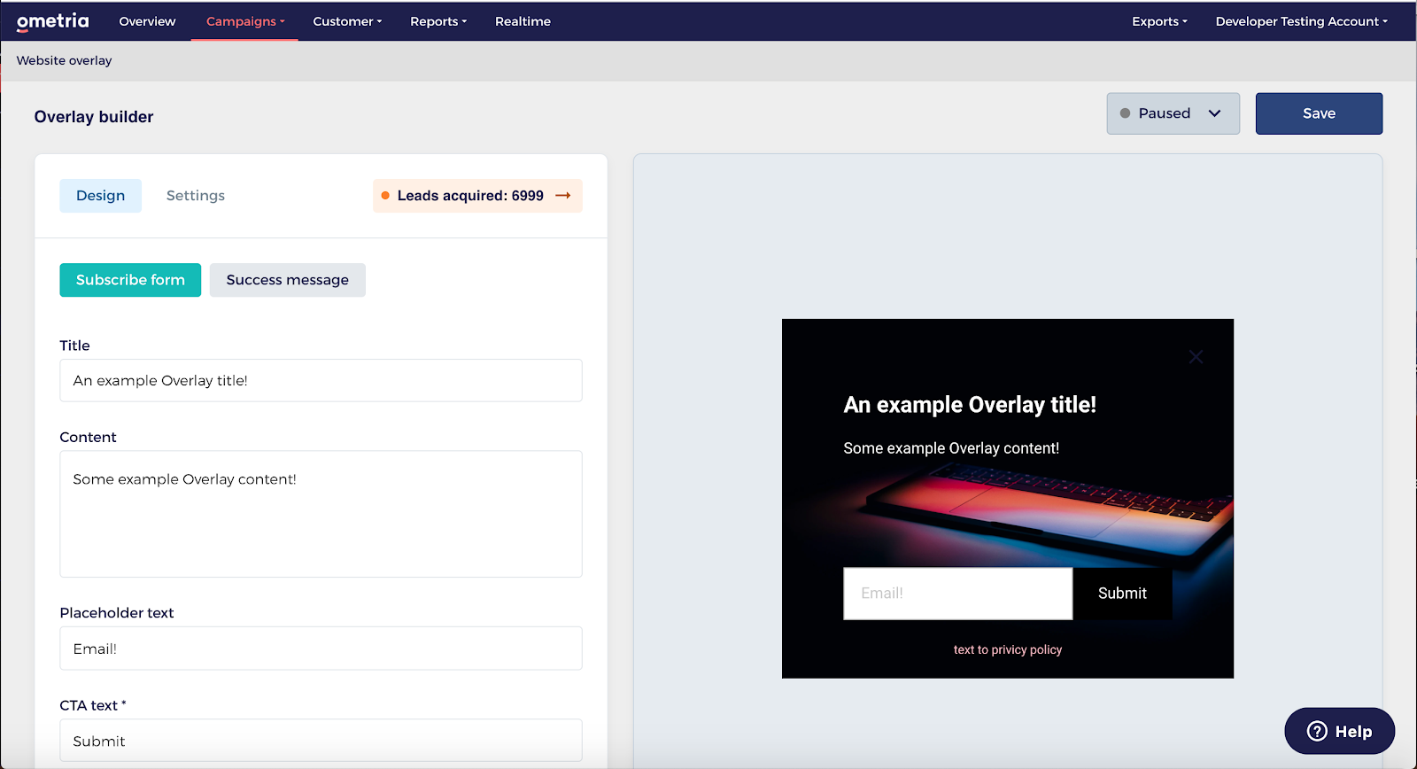
Task: Open the Leads acquired: 6999 link
Action: pyautogui.click(x=477, y=196)
